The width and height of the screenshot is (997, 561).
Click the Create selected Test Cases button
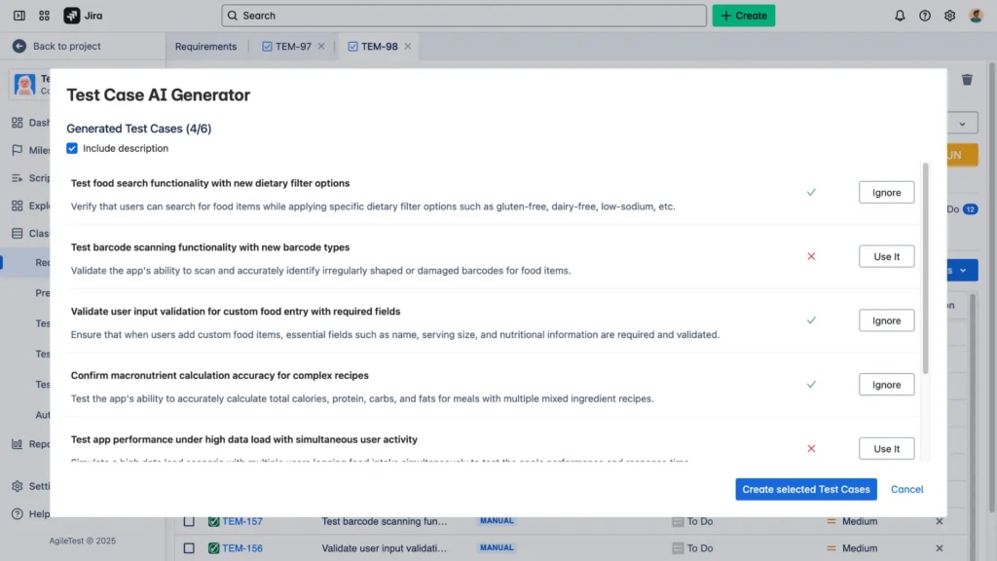(x=805, y=489)
